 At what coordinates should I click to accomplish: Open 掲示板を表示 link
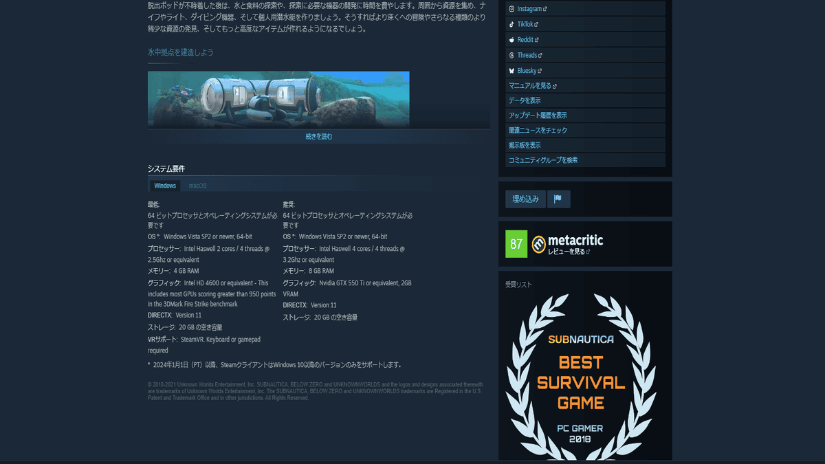coord(585,145)
